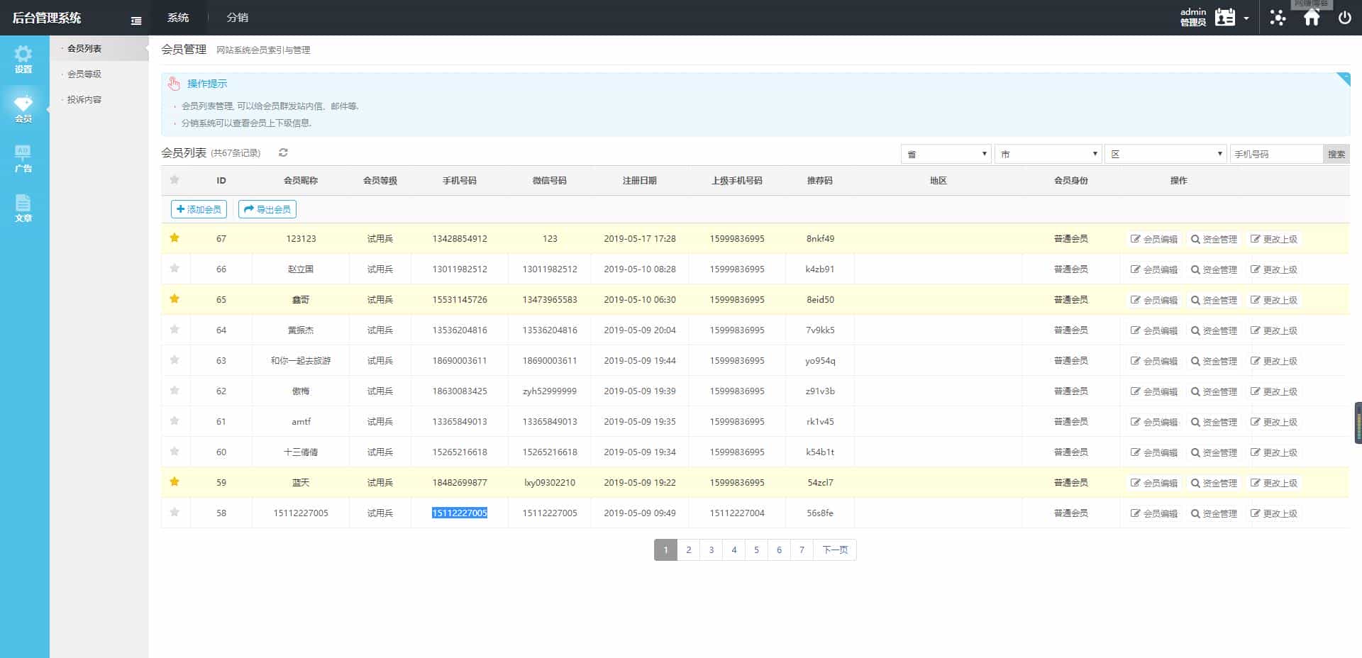The height and width of the screenshot is (658, 1362).
Task: Click 更改上级 for member ID 67
Action: (x=1274, y=239)
